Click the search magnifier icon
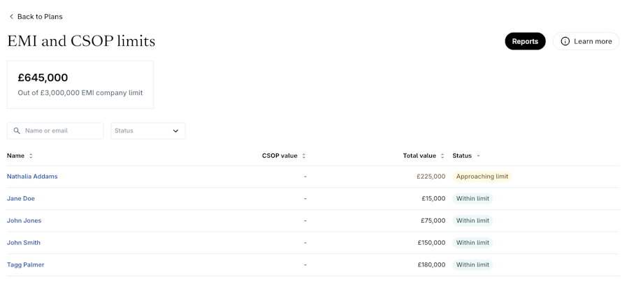Screen dimensions: 629x284 [17, 130]
